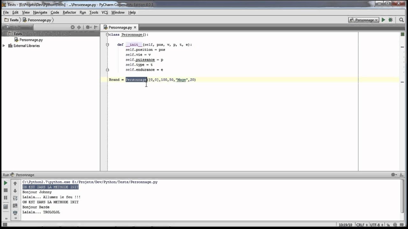This screenshot has height=229, width=408.
Task: Restore layout icon in Run panel
Action: click(x=5, y=206)
